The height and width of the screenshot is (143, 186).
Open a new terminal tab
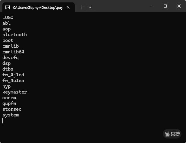point(81,7)
